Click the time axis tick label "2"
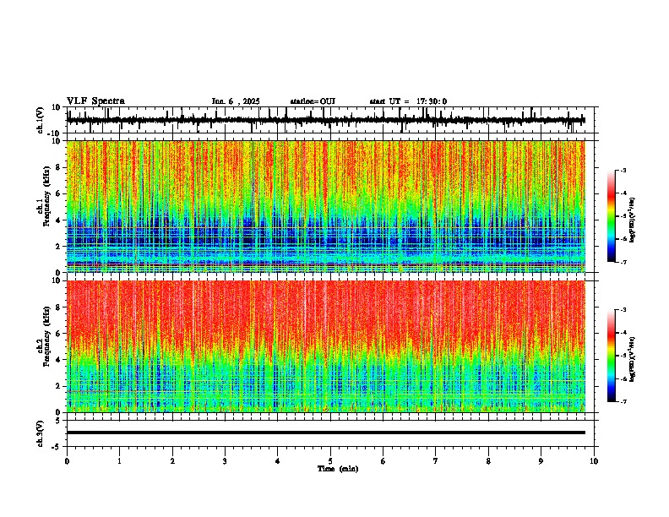This screenshot has height=517, width=669. pos(172,461)
